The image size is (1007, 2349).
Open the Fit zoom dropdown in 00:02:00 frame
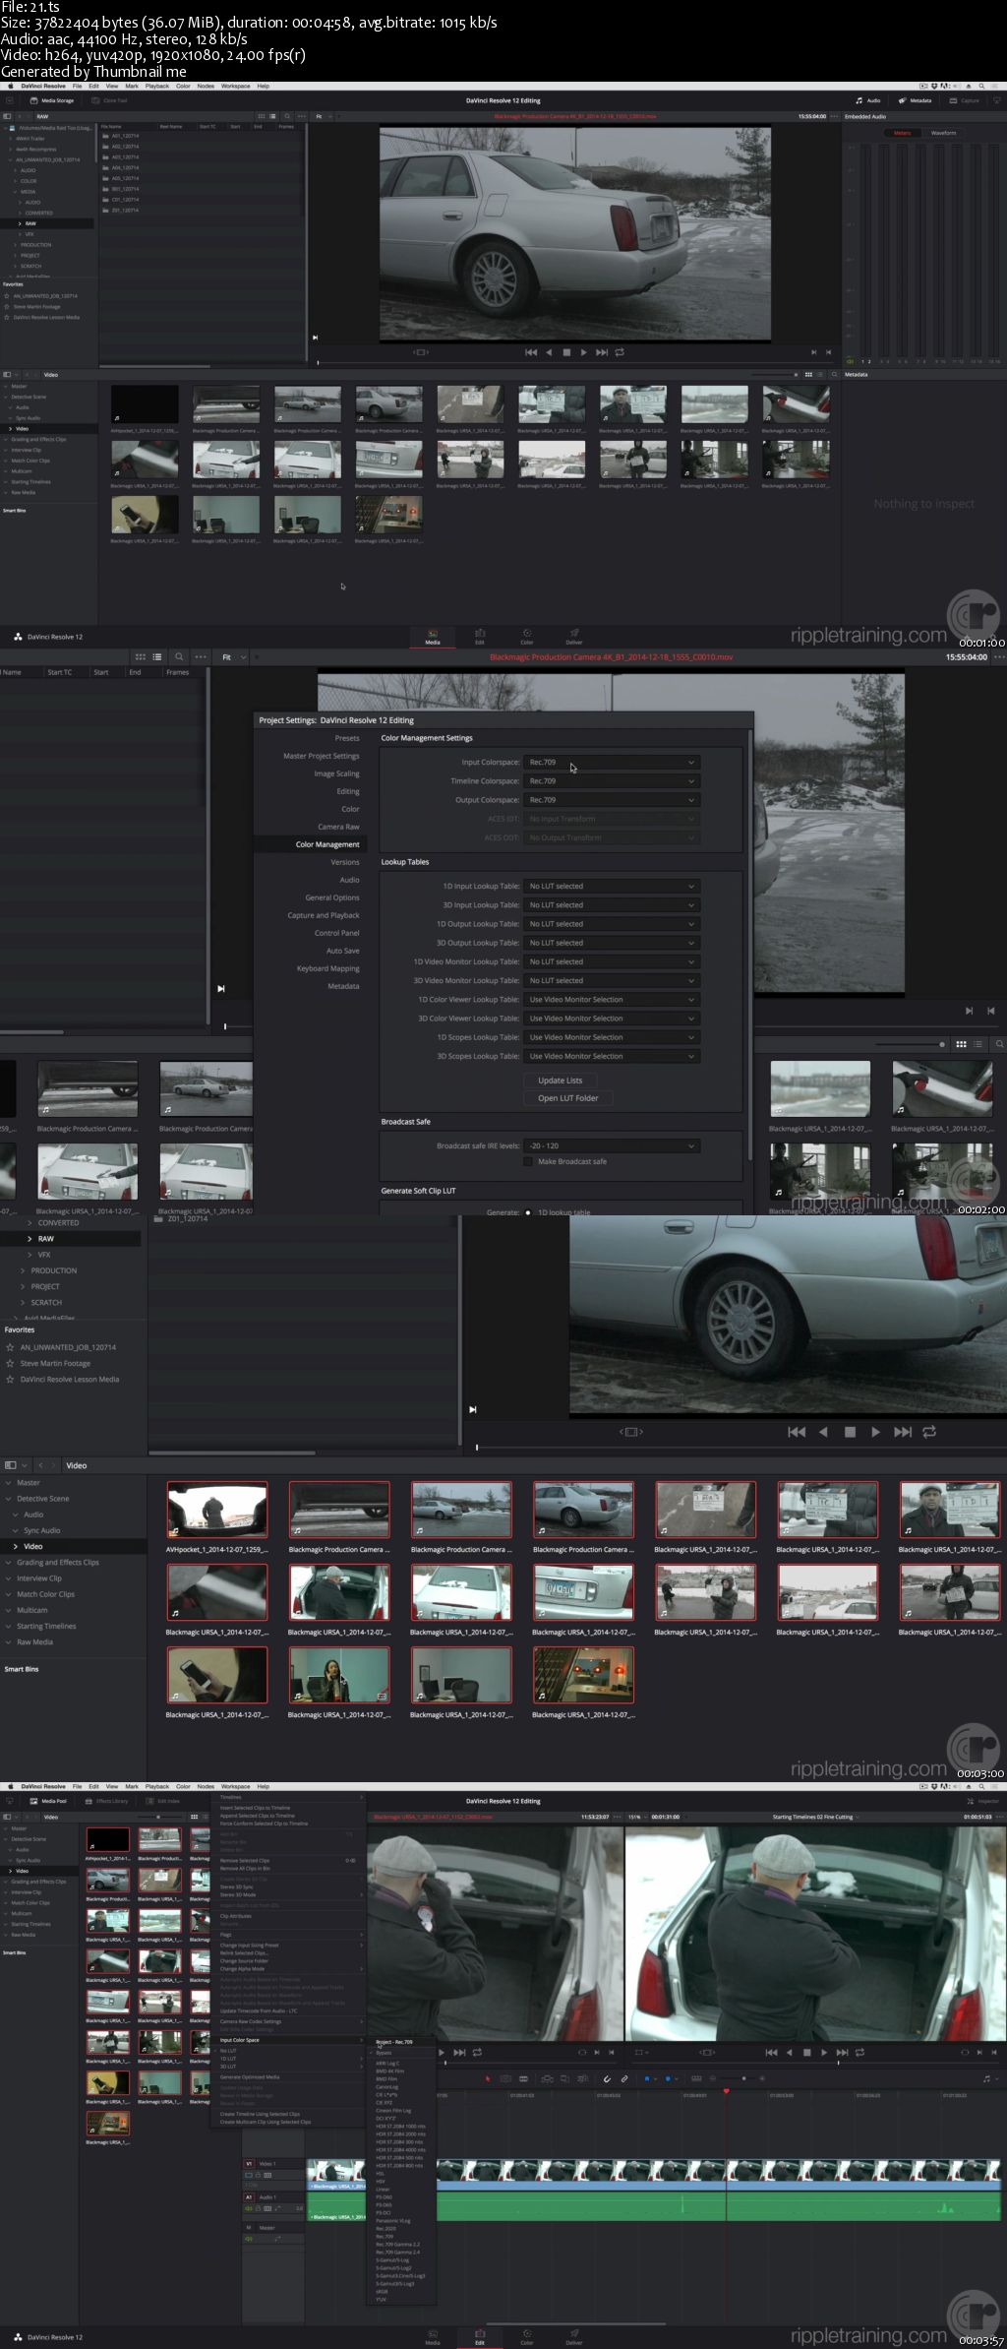click(x=234, y=657)
